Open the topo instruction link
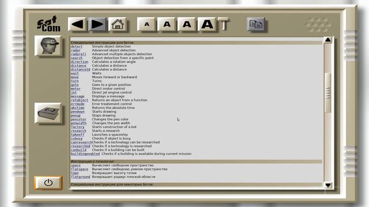The width and height of the screenshot is (369, 207). 74,173
